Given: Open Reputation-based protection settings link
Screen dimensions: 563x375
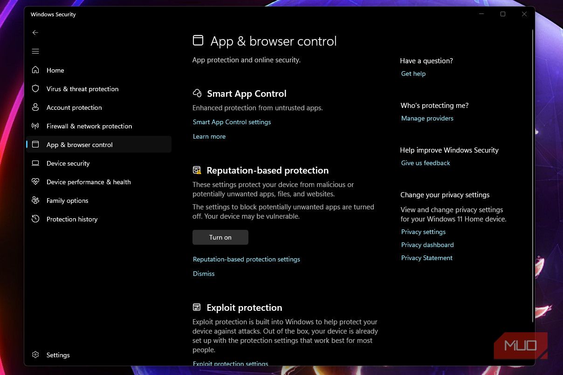Looking at the screenshot, I should [x=247, y=259].
